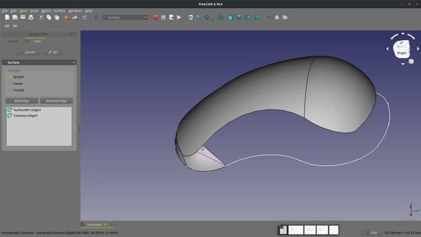
Task: Select Common.Edge9 in the edge list
Action: (x=39, y=116)
